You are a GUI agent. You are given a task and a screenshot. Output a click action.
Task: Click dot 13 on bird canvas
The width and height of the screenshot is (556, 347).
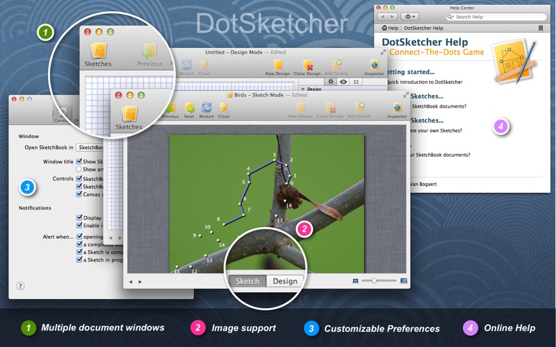[206, 255]
